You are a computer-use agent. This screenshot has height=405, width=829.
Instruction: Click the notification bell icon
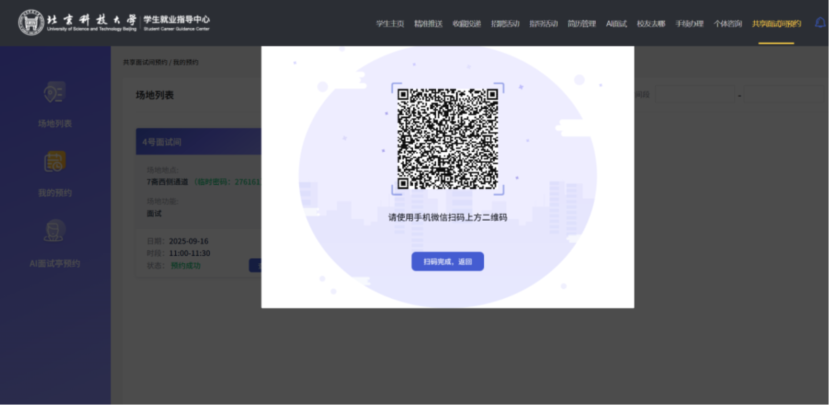(x=821, y=22)
